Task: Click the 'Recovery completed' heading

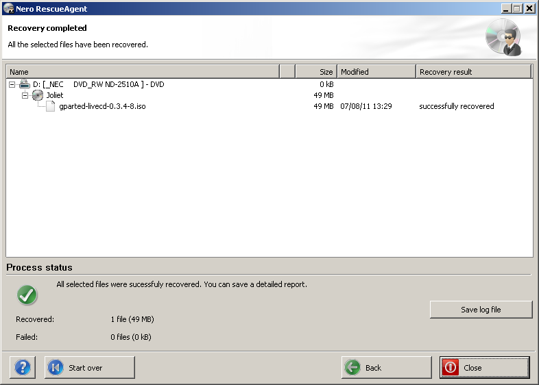Action: tap(47, 28)
